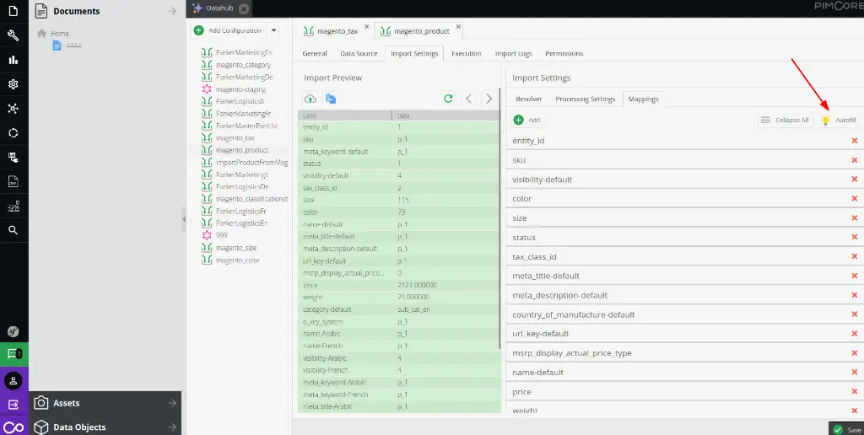864x435 pixels.
Task: Open Add Configuration dropdown arrow
Action: [x=273, y=30]
